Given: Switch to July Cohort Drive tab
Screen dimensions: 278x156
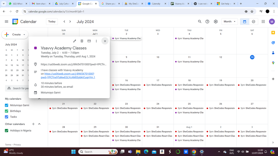Looking at the screenshot, I should 64,4.
